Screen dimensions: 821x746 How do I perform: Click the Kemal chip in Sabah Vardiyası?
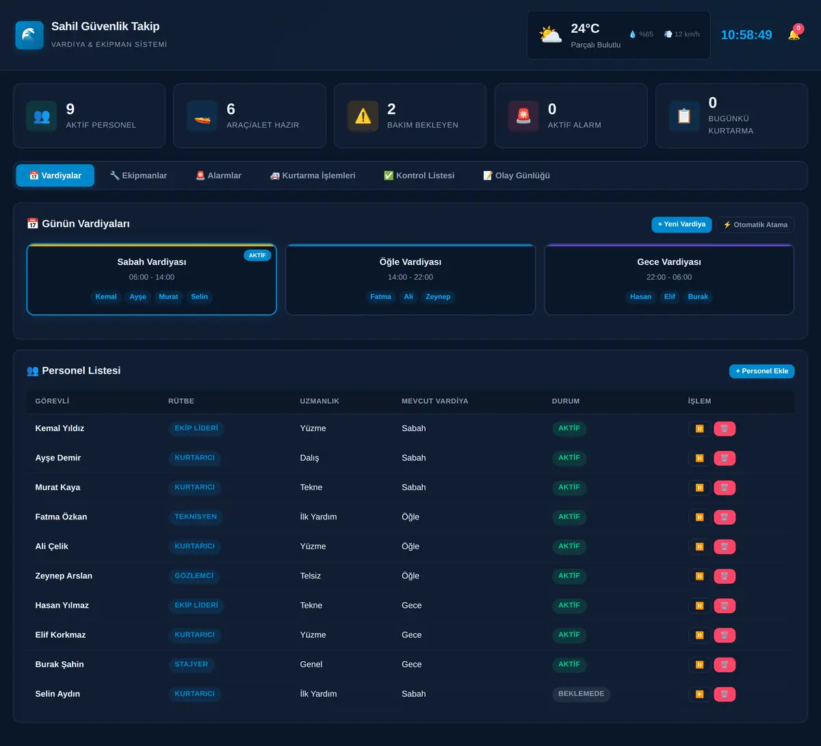106,297
